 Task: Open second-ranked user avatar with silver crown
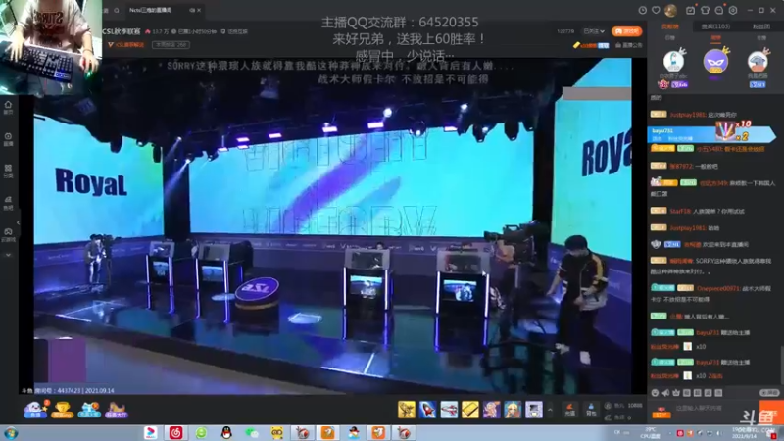click(673, 61)
